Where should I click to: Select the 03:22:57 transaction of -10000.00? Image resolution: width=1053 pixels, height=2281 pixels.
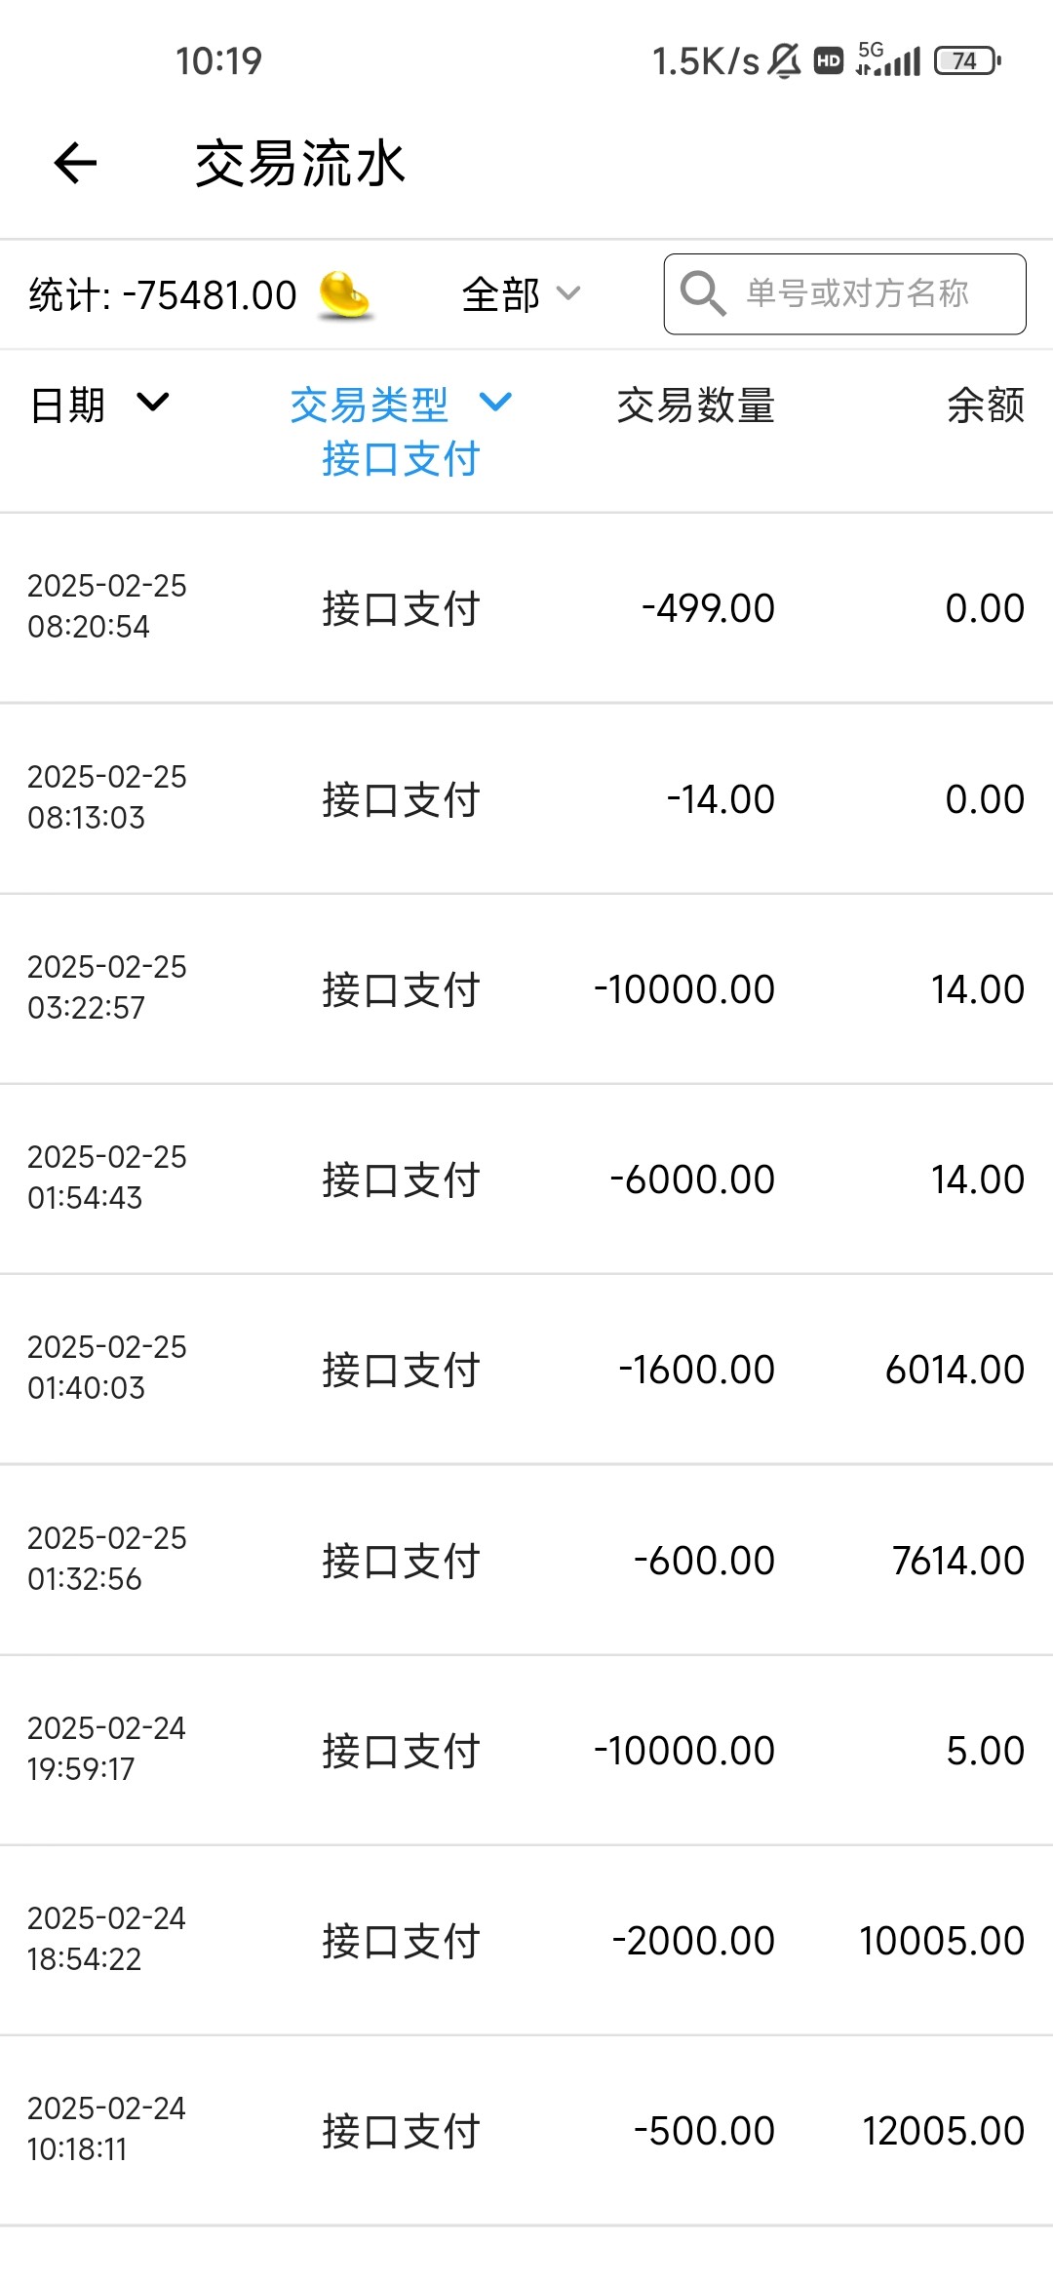(526, 988)
